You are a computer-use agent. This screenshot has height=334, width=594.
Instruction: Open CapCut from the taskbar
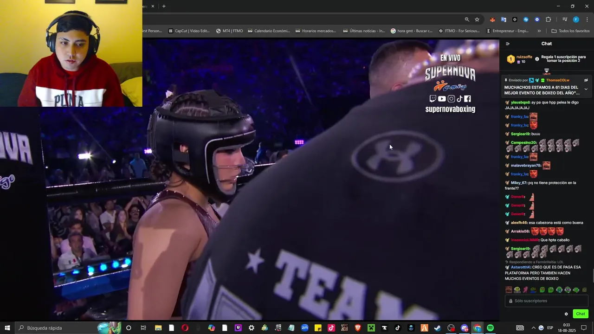pyautogui.click(x=384, y=328)
